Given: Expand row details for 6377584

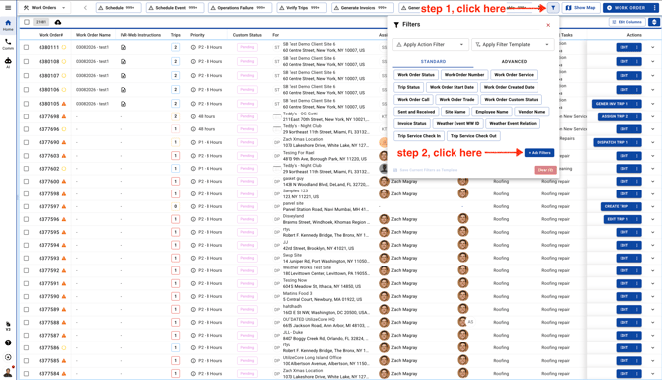Looking at the screenshot, I should tap(653, 374).
